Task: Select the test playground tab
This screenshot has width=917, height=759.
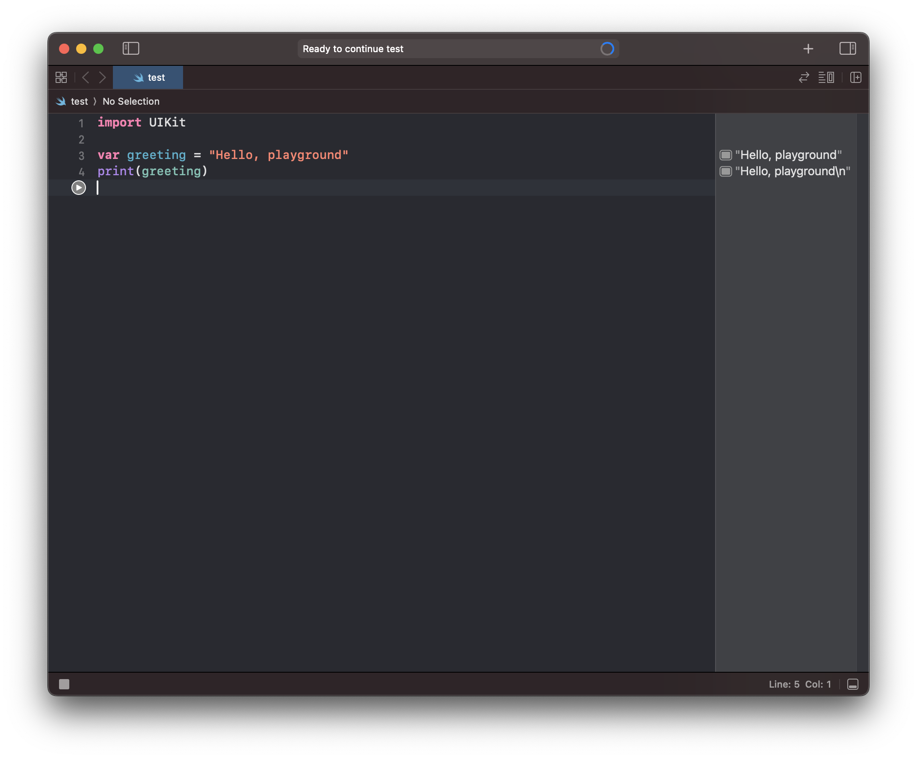Action: pos(148,78)
